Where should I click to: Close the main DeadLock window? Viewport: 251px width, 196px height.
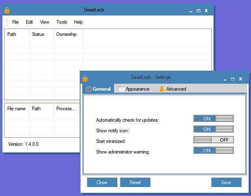click(x=206, y=11)
